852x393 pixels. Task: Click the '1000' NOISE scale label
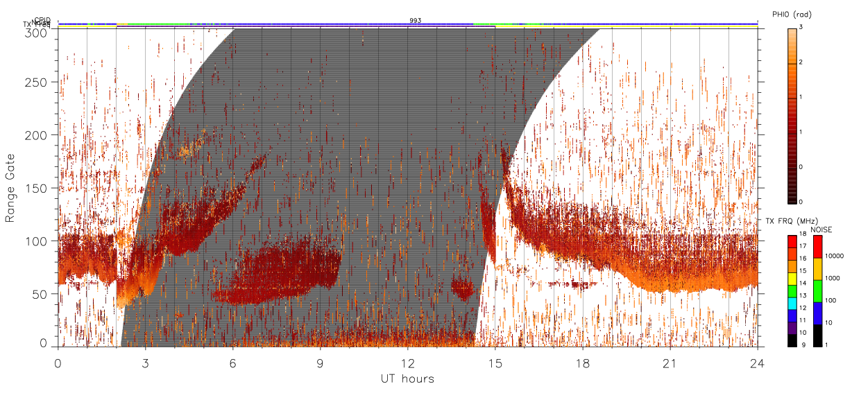(833, 278)
